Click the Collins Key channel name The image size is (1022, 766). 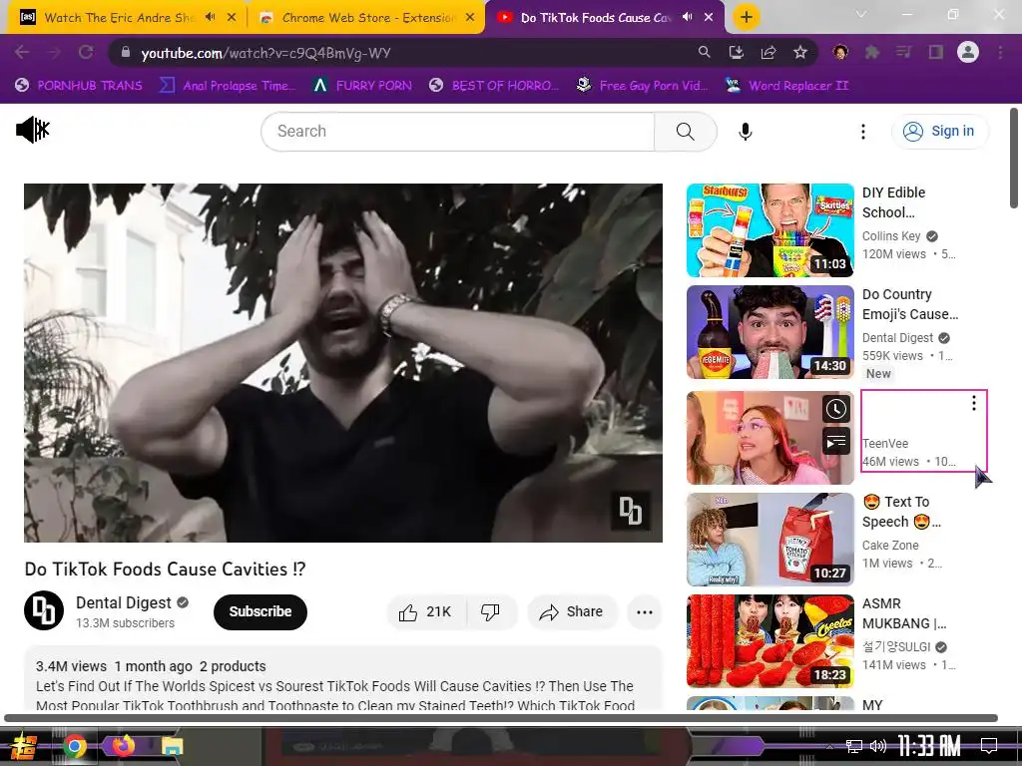tap(891, 236)
